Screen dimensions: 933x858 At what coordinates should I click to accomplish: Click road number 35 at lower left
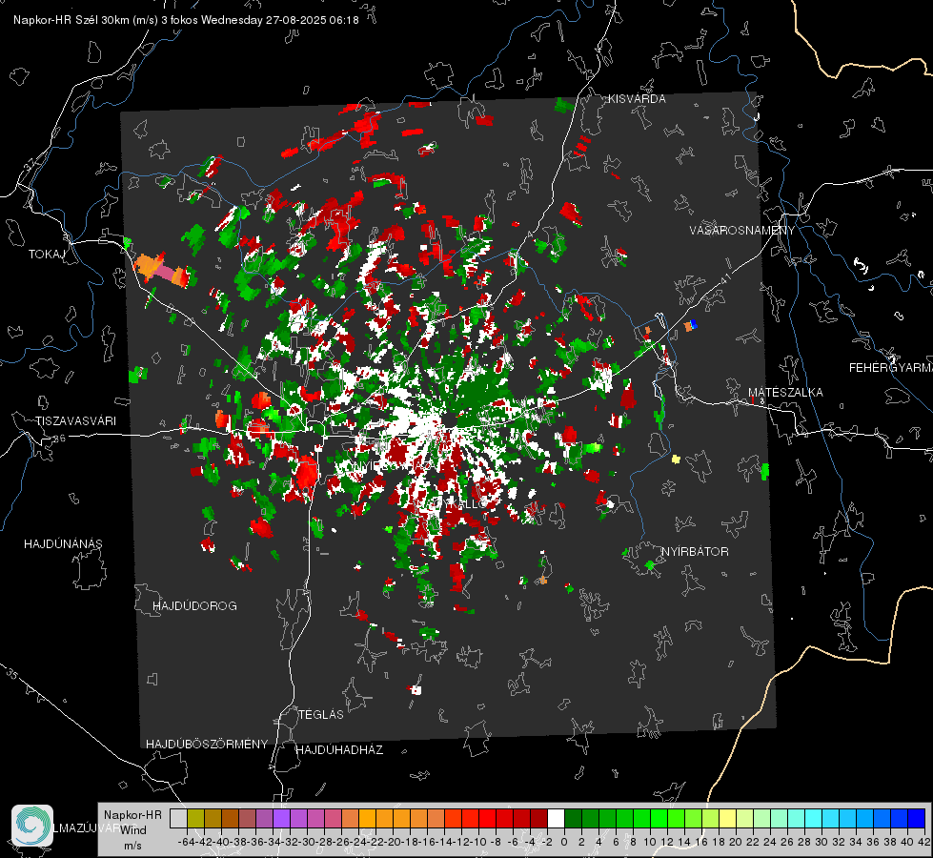13,674
